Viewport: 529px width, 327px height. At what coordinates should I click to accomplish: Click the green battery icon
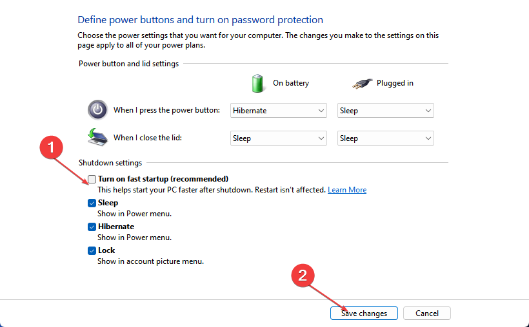257,83
